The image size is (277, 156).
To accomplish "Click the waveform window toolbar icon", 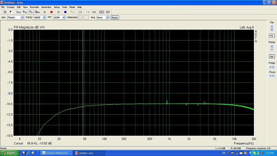I will pos(102,12).
